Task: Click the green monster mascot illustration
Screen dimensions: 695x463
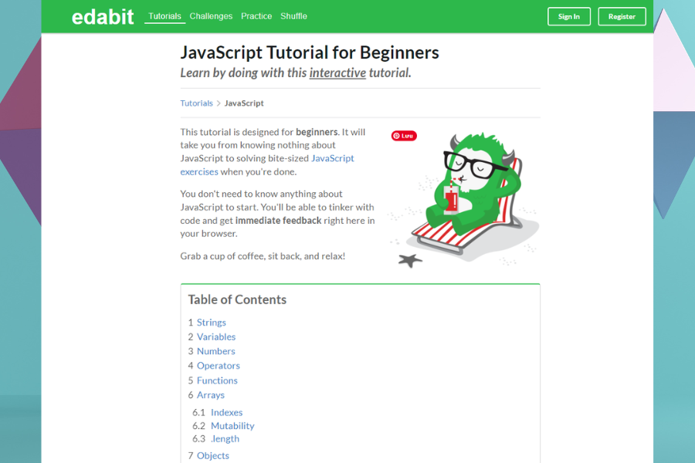Action: 464,199
